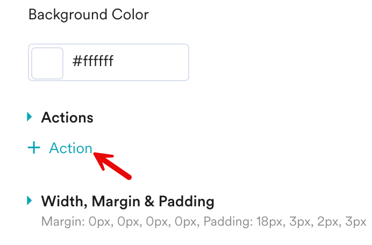
Task: Toggle the teal arrow next to Width
Action: (30, 201)
